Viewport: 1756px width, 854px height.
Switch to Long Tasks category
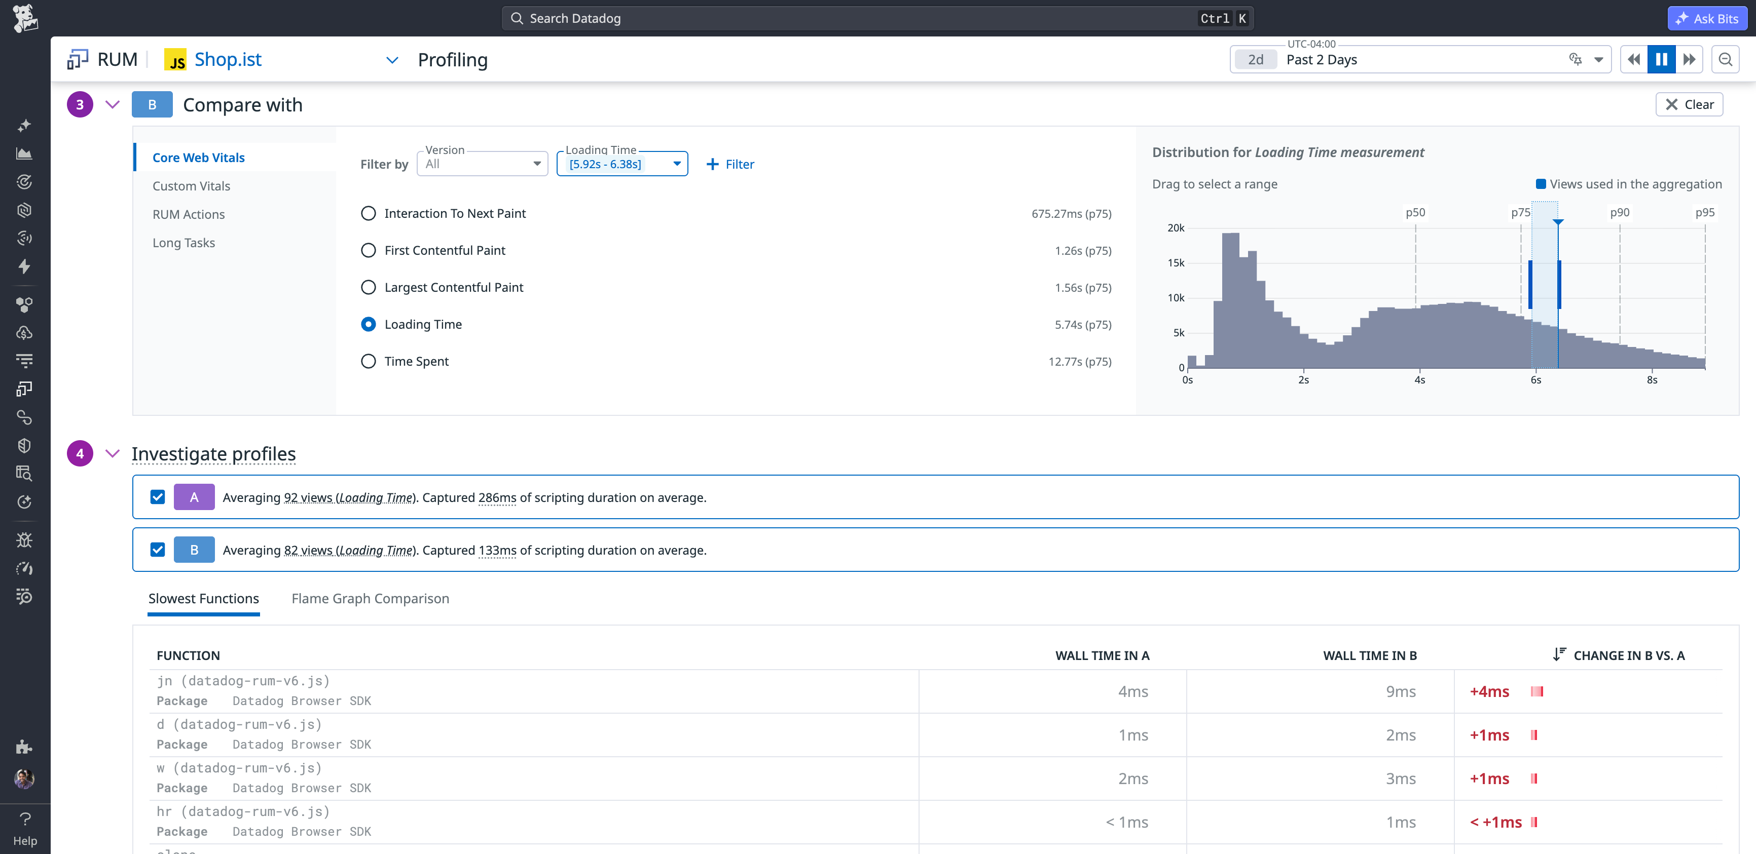[x=184, y=243]
